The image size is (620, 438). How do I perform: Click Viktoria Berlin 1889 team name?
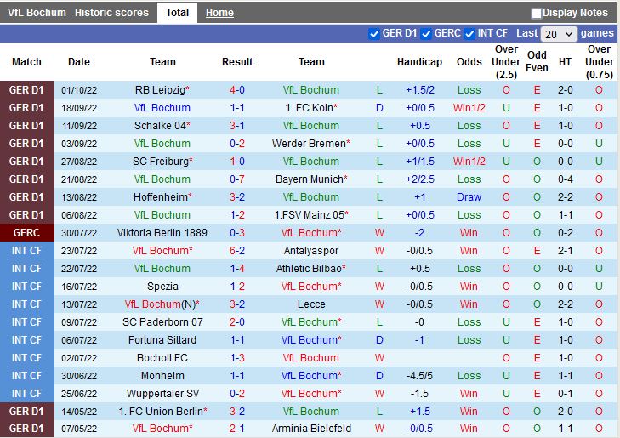coord(162,233)
